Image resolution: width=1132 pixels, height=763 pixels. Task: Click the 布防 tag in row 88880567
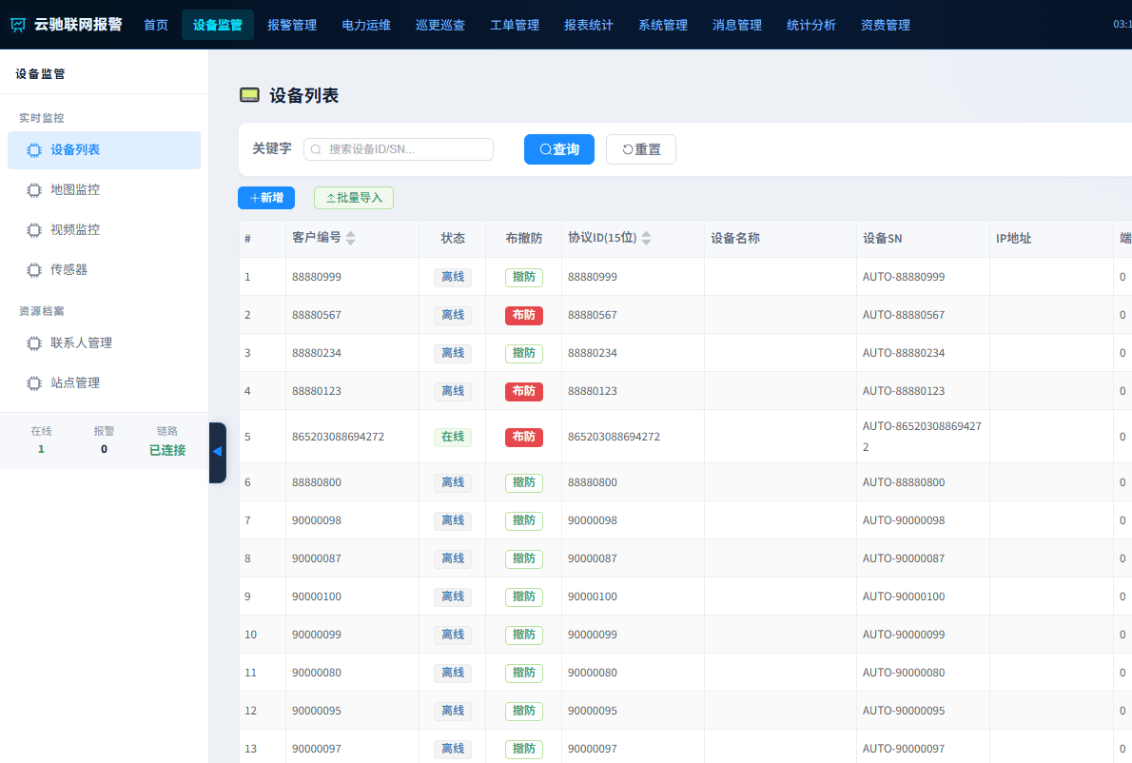[523, 316]
